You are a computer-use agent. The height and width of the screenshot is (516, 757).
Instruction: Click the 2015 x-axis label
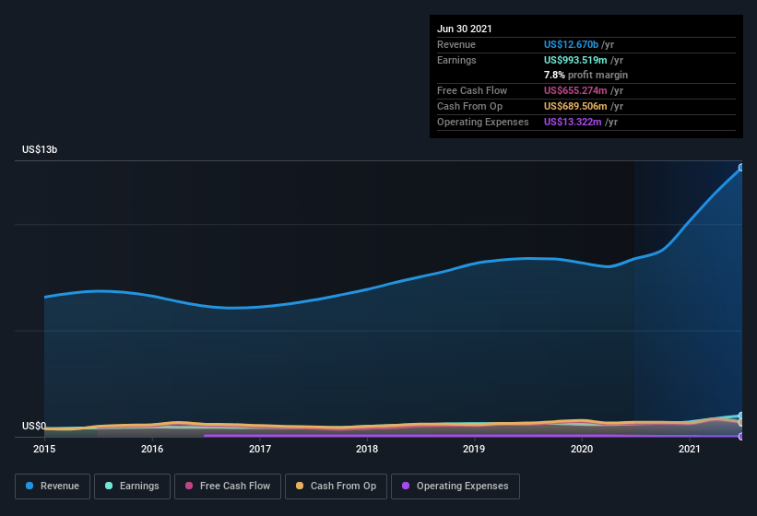tap(44, 449)
